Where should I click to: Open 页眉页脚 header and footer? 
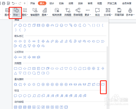click(119, 12)
